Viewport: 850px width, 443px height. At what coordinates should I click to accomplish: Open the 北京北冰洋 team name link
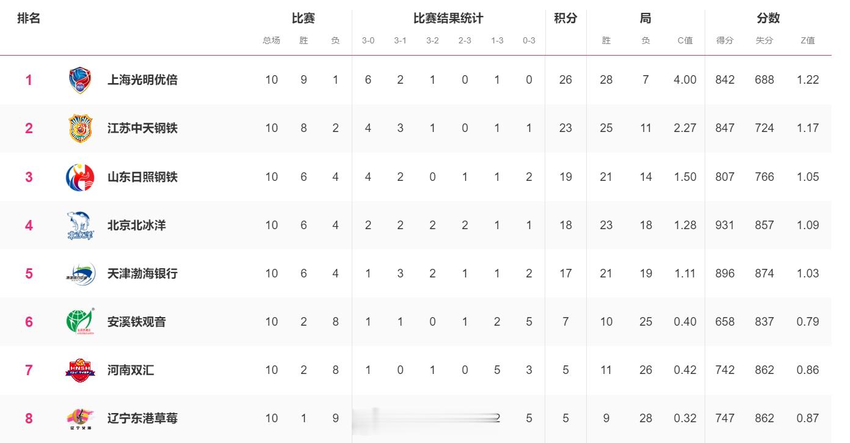[136, 225]
